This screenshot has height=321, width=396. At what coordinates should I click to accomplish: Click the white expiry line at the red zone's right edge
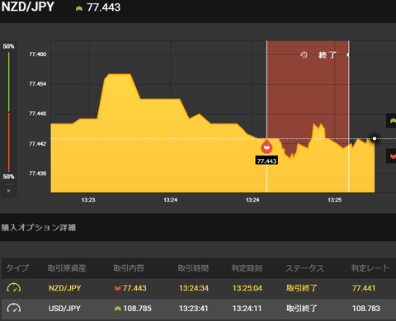[349, 117]
